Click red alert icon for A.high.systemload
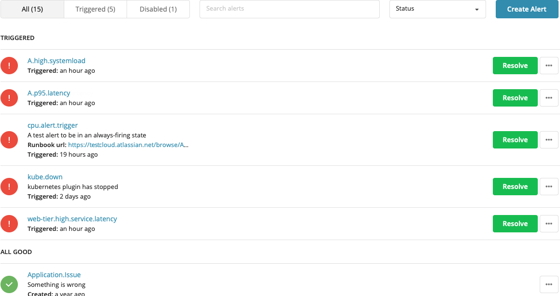Screen dimensions: 560x296 [9, 66]
